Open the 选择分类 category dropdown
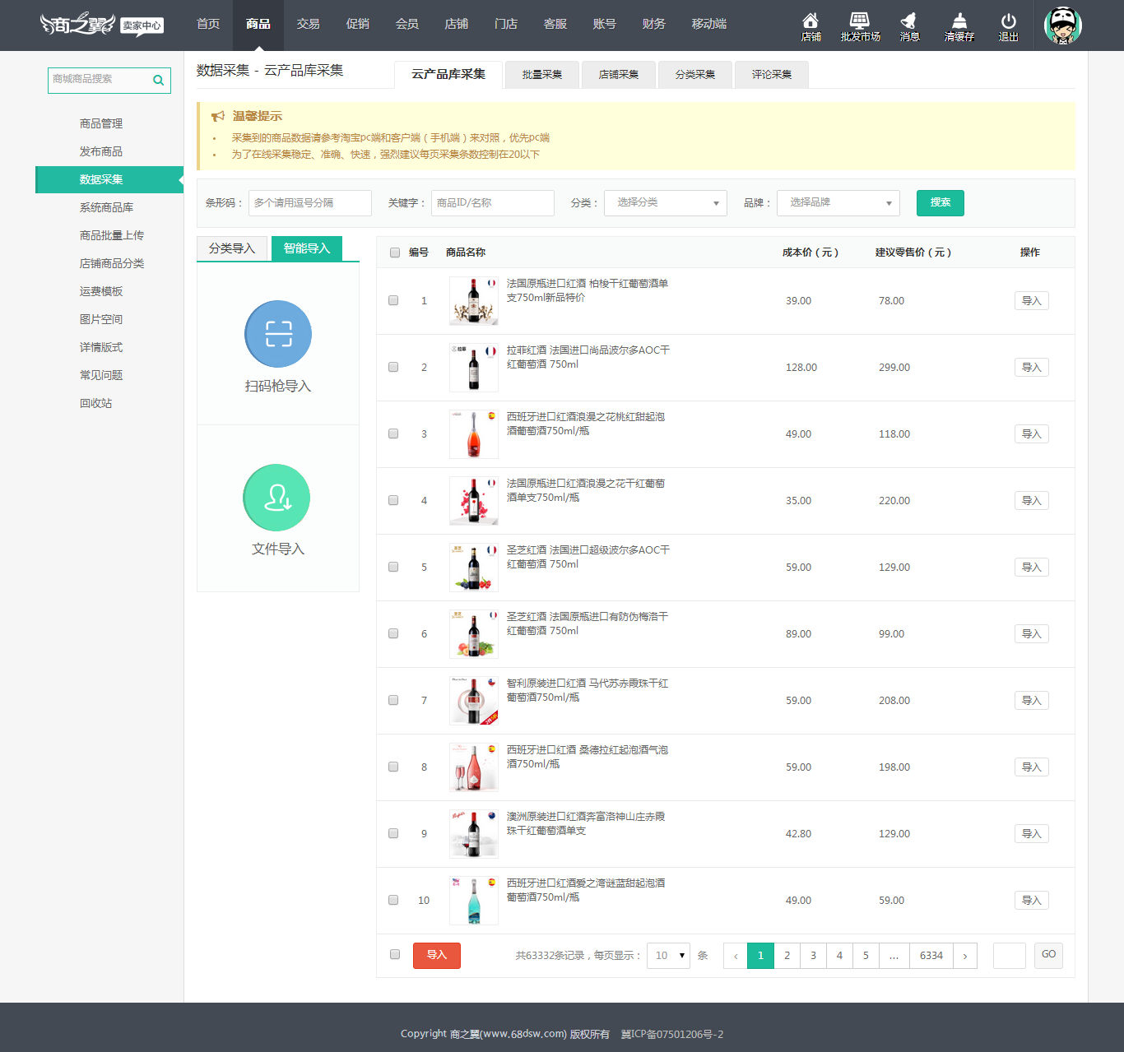Screen dimensions: 1124x1052 (x=666, y=203)
